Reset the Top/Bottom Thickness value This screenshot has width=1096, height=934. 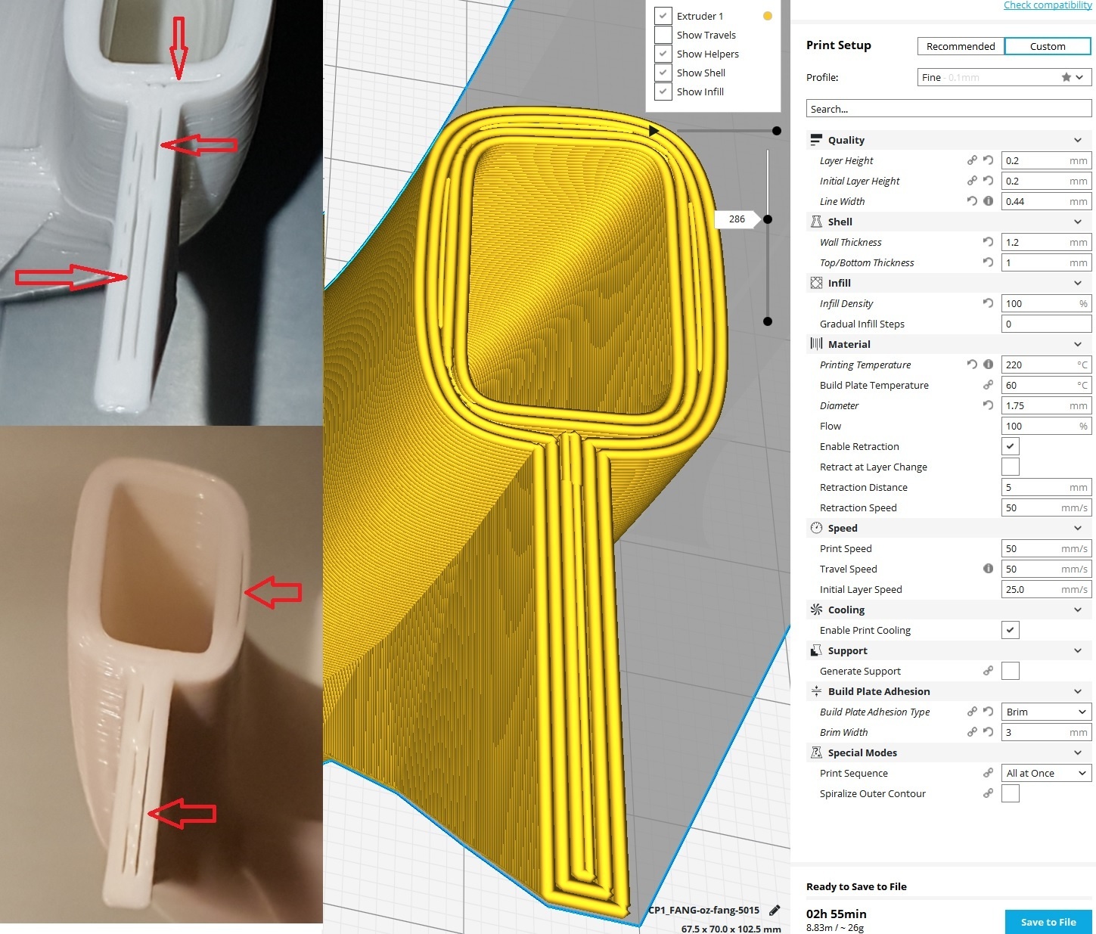coord(988,262)
